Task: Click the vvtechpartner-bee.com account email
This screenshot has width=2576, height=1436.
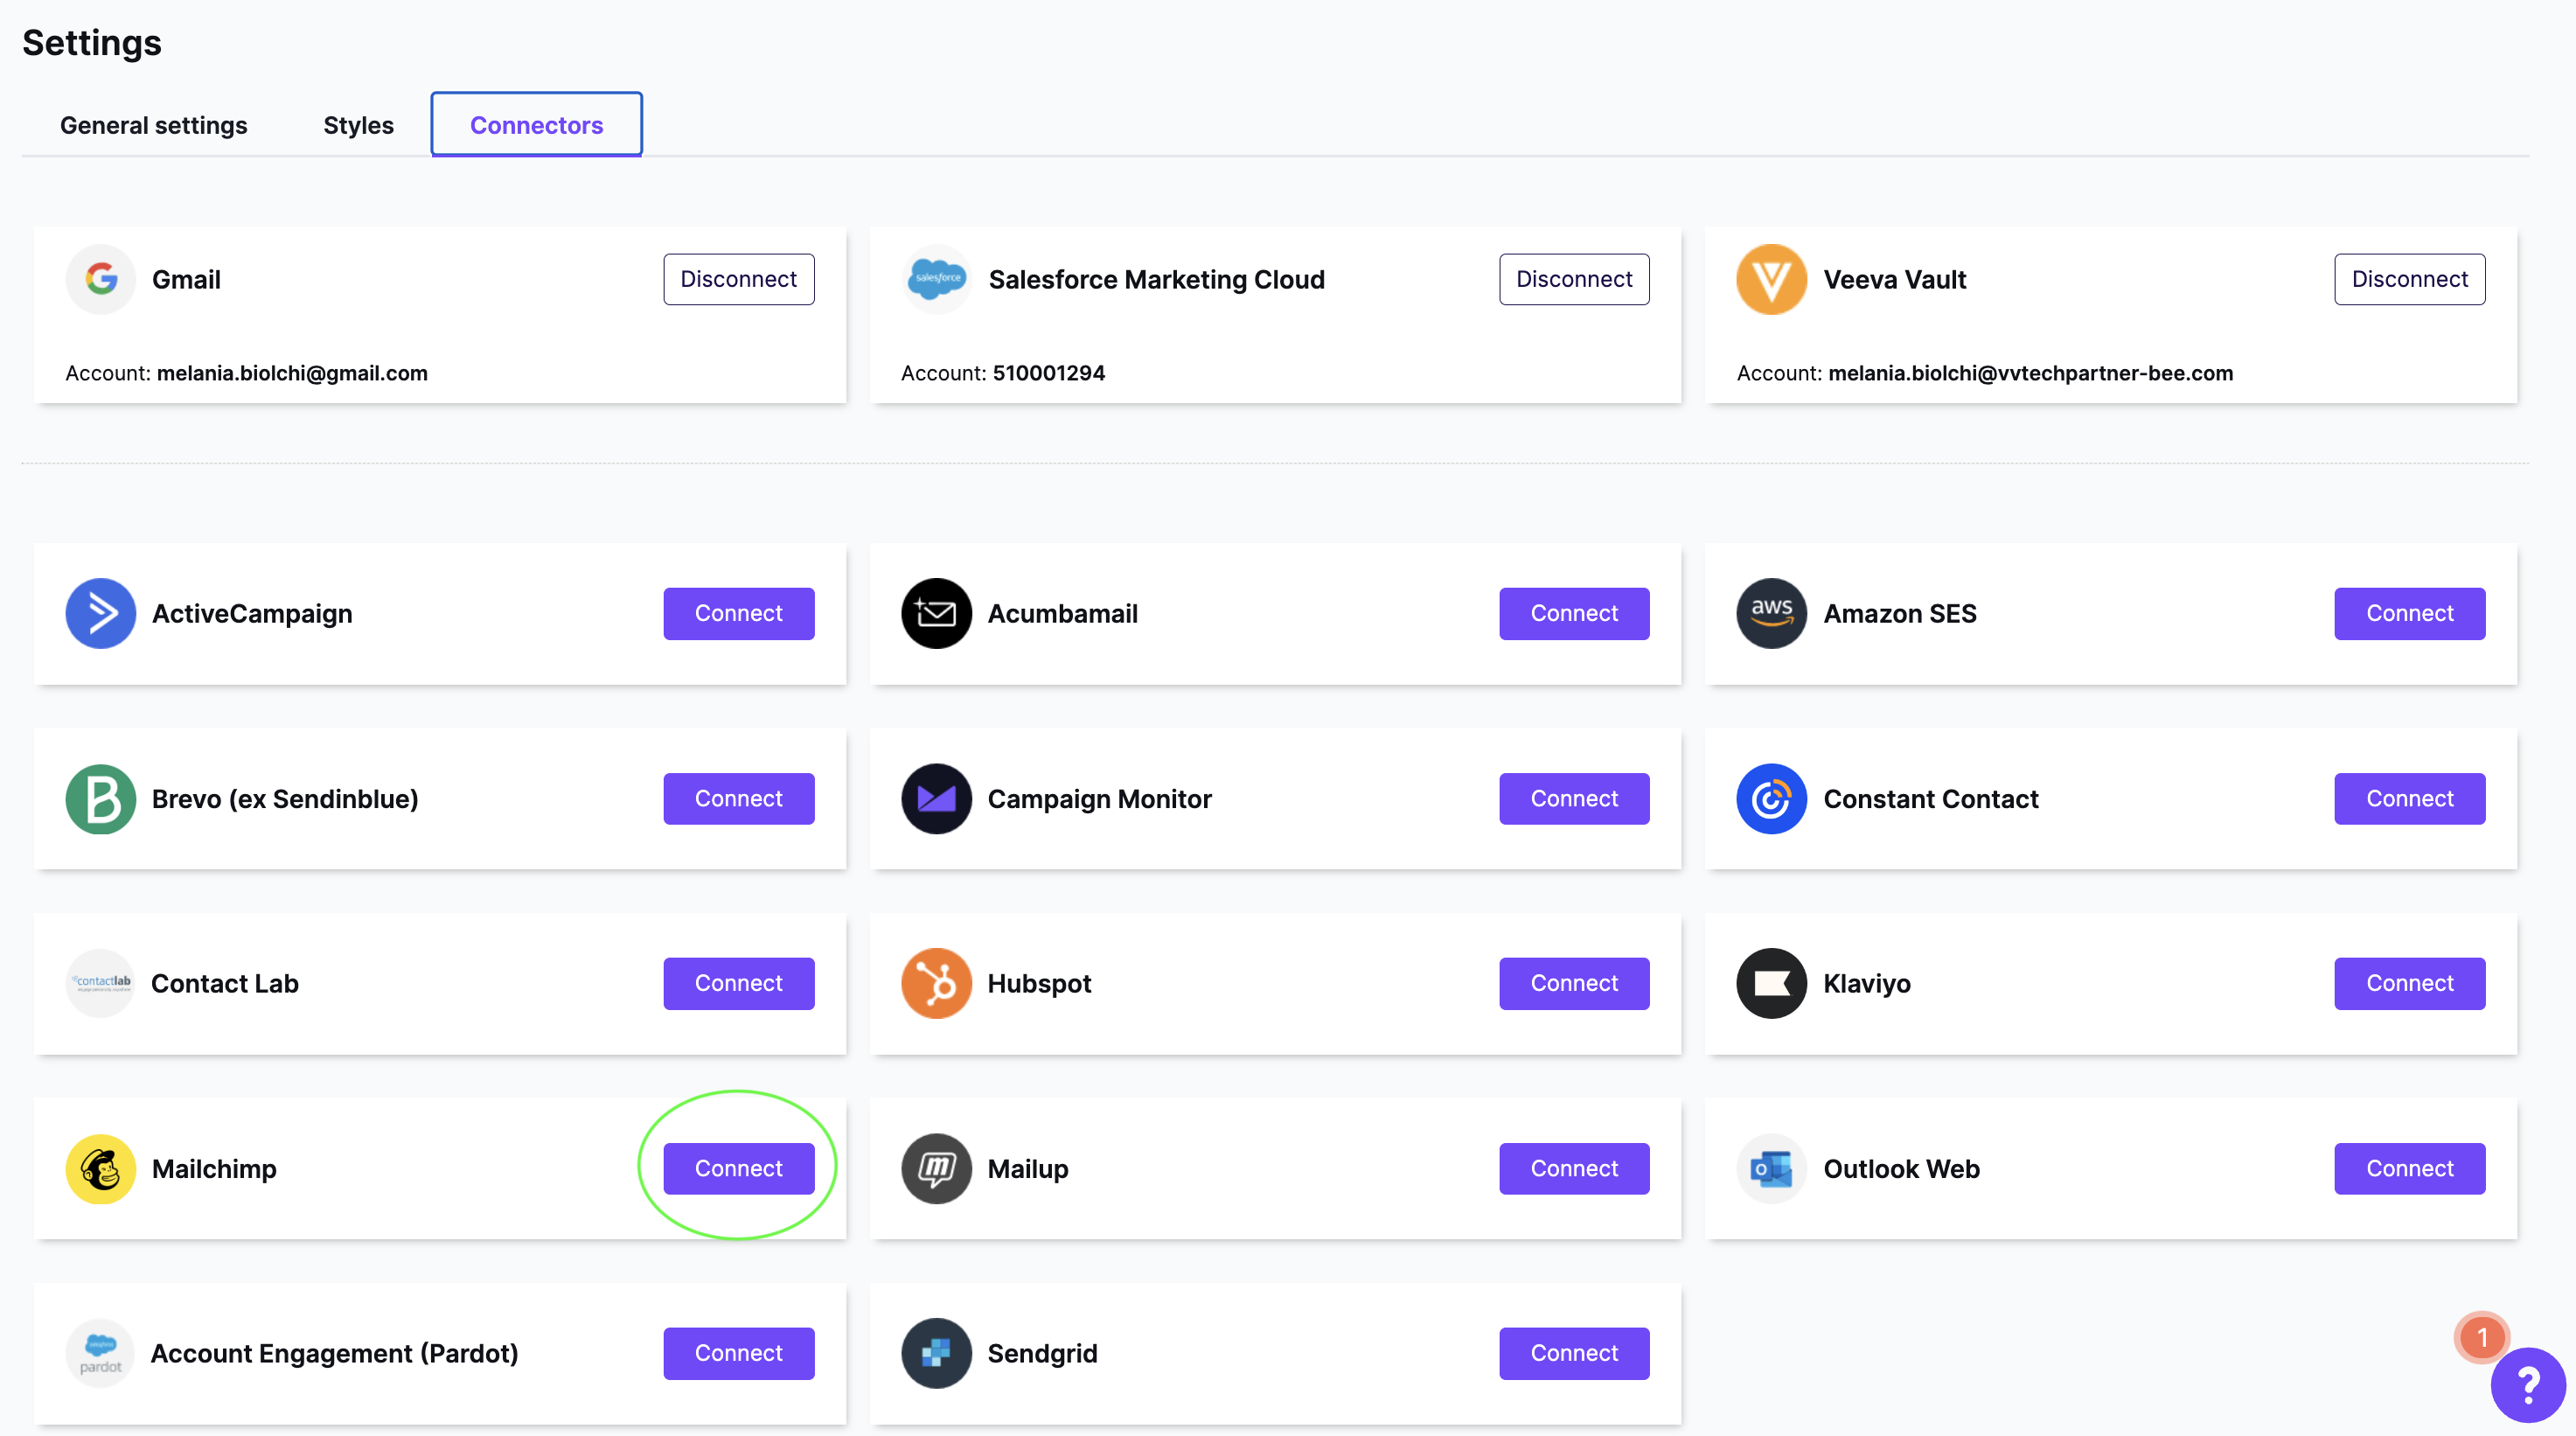Action: tap(2030, 373)
